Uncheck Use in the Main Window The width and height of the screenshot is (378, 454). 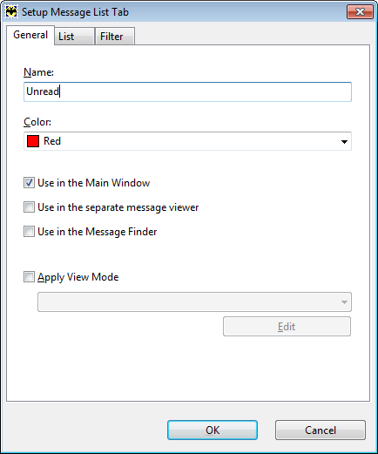pos(29,183)
